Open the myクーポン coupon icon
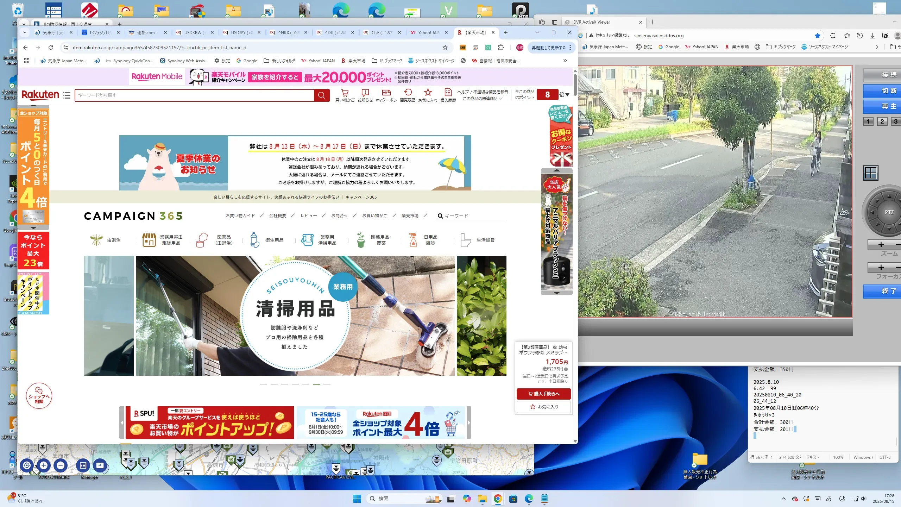 point(386,93)
